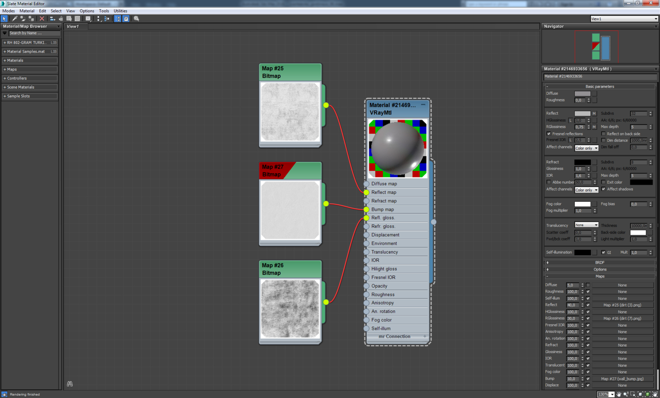
Task: Click the Pan to Selected icon
Action: [x=655, y=394]
